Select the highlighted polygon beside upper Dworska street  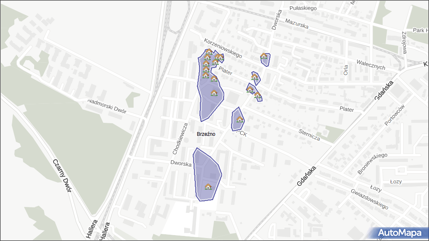[265, 60]
